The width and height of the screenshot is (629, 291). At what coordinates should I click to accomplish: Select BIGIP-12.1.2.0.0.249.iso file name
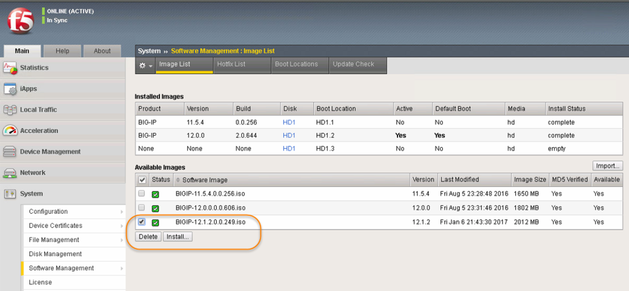(210, 222)
